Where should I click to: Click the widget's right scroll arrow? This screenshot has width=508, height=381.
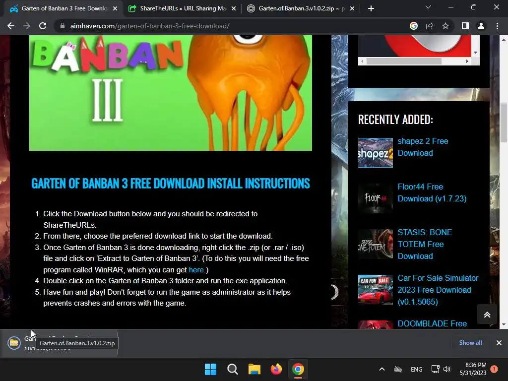(467, 61)
